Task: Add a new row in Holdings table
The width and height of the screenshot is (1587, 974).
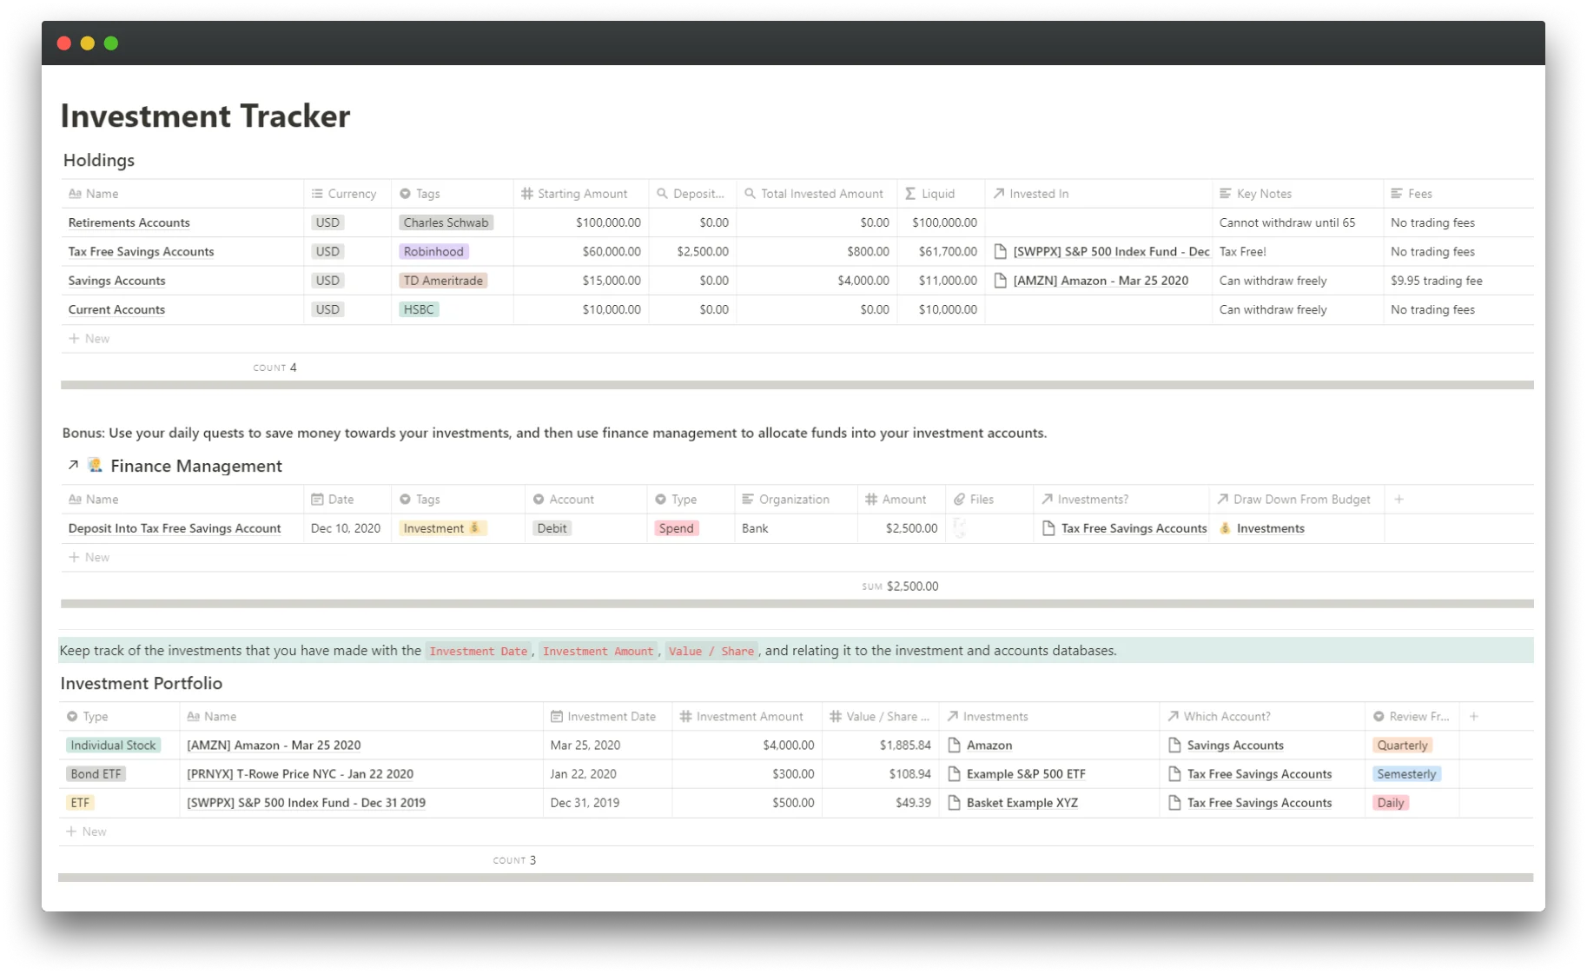Action: [89, 338]
